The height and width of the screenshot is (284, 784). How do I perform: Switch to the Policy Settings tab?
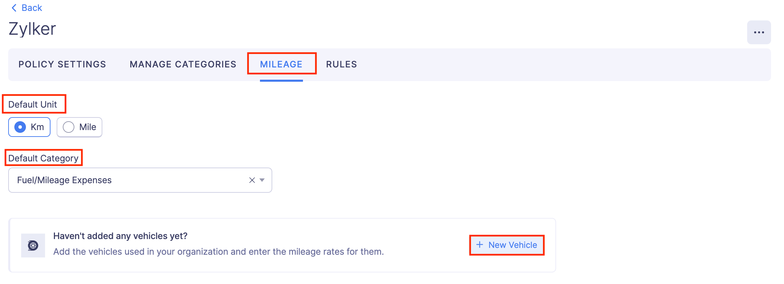pos(62,64)
